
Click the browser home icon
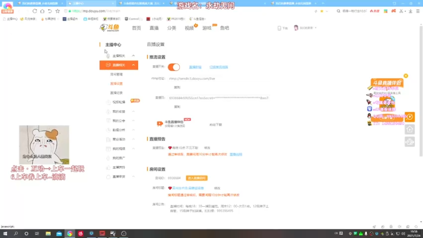click(x=42, y=11)
